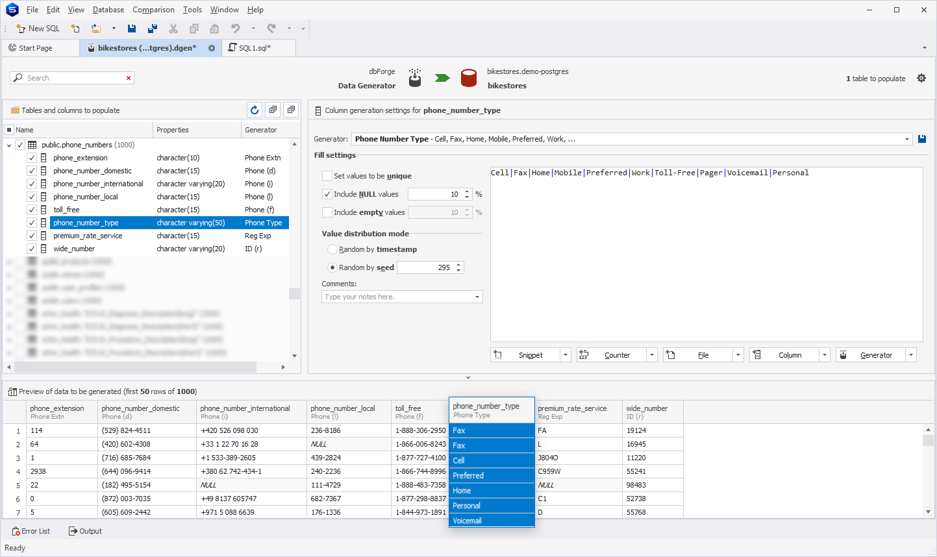
Task: Click the Generator button
Action: pyautogui.click(x=871, y=355)
